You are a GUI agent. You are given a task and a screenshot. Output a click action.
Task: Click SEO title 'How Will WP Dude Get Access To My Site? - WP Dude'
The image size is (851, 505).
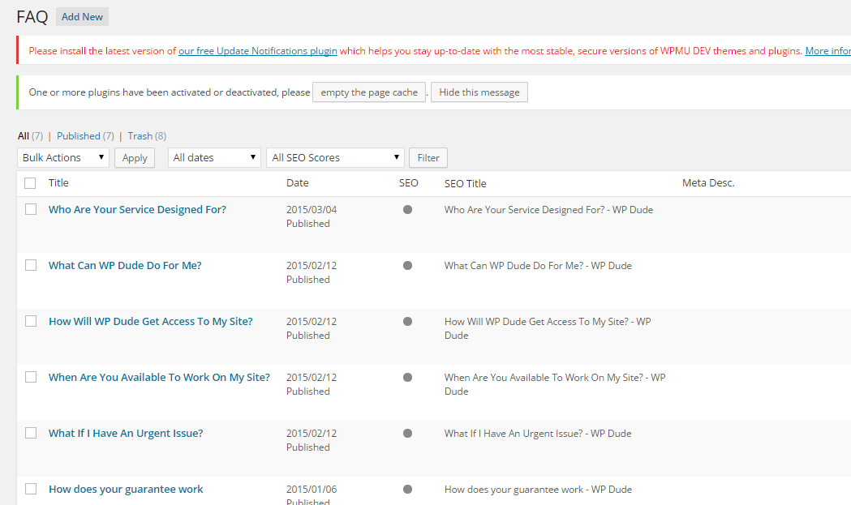point(548,328)
